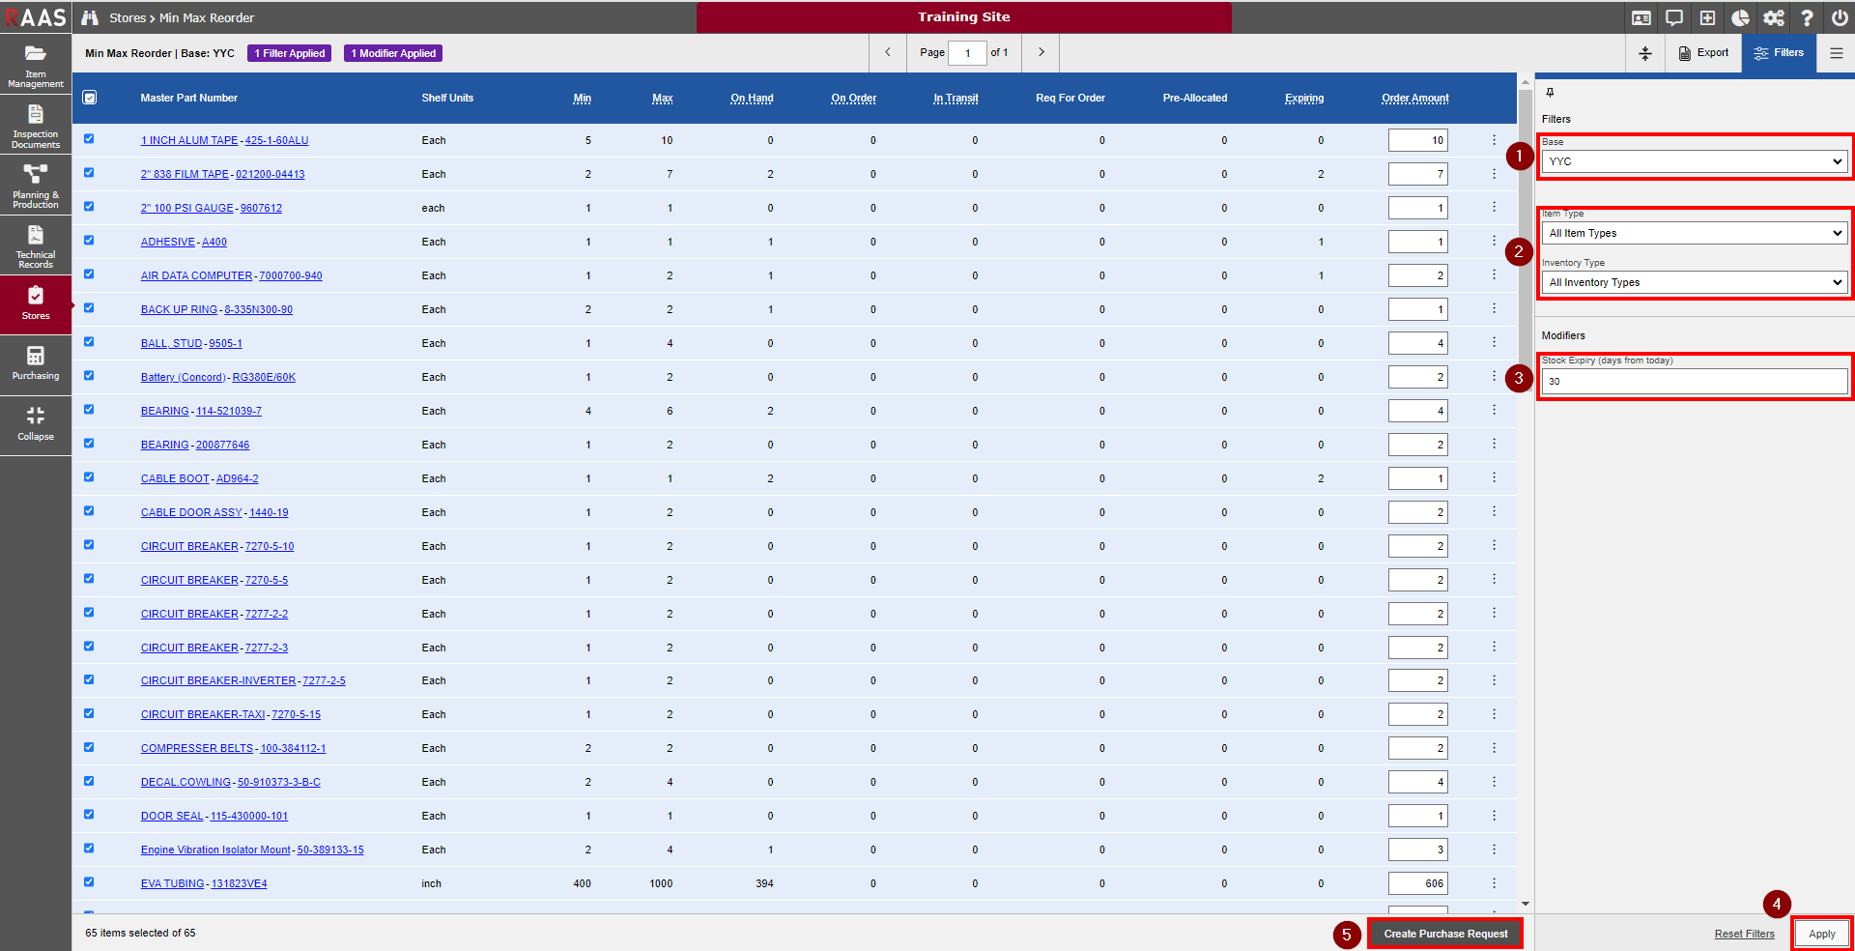Uncheck the AIR DATA COMPUTER row
The width and height of the screenshot is (1855, 951).
89,274
